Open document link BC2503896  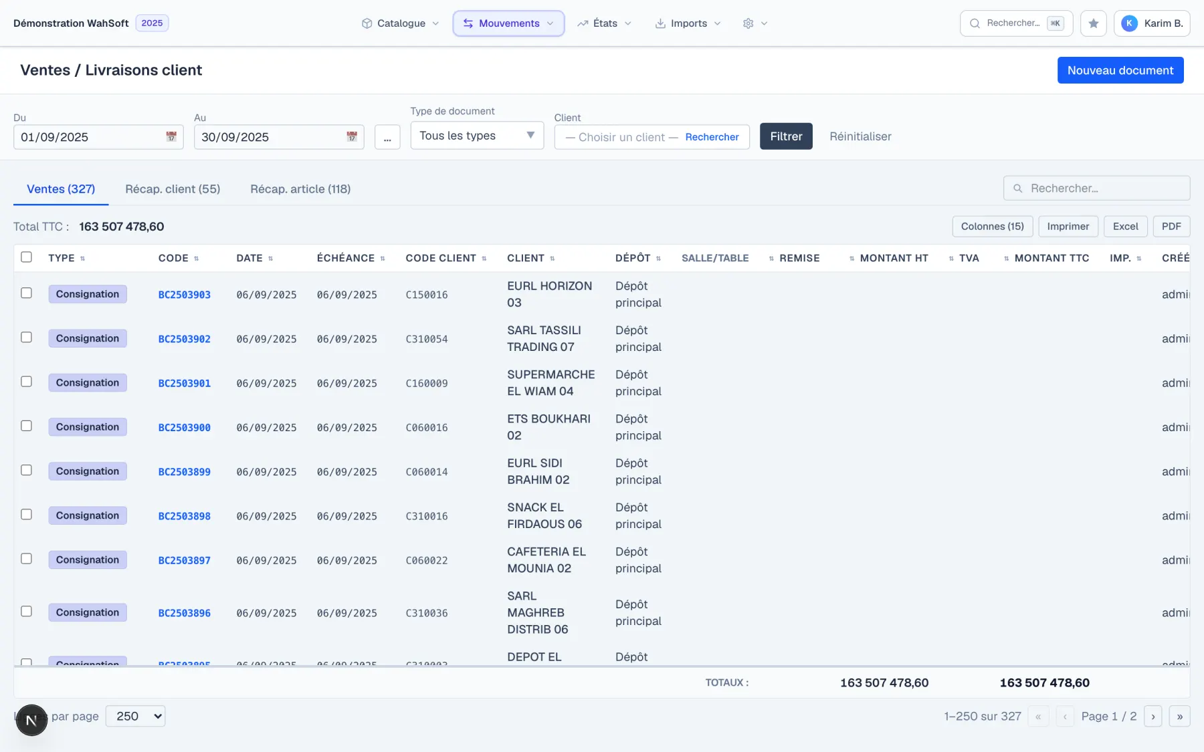click(x=184, y=613)
